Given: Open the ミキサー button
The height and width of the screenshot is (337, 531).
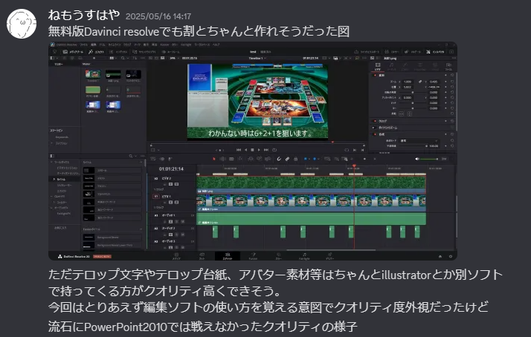Looking at the screenshot, I should pos(392,52).
